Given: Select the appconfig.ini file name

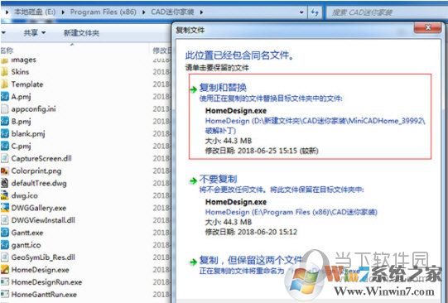Looking at the screenshot, I should pyautogui.click(x=33, y=108).
